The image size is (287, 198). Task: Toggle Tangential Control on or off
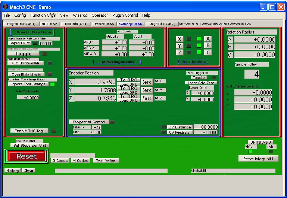point(89,122)
